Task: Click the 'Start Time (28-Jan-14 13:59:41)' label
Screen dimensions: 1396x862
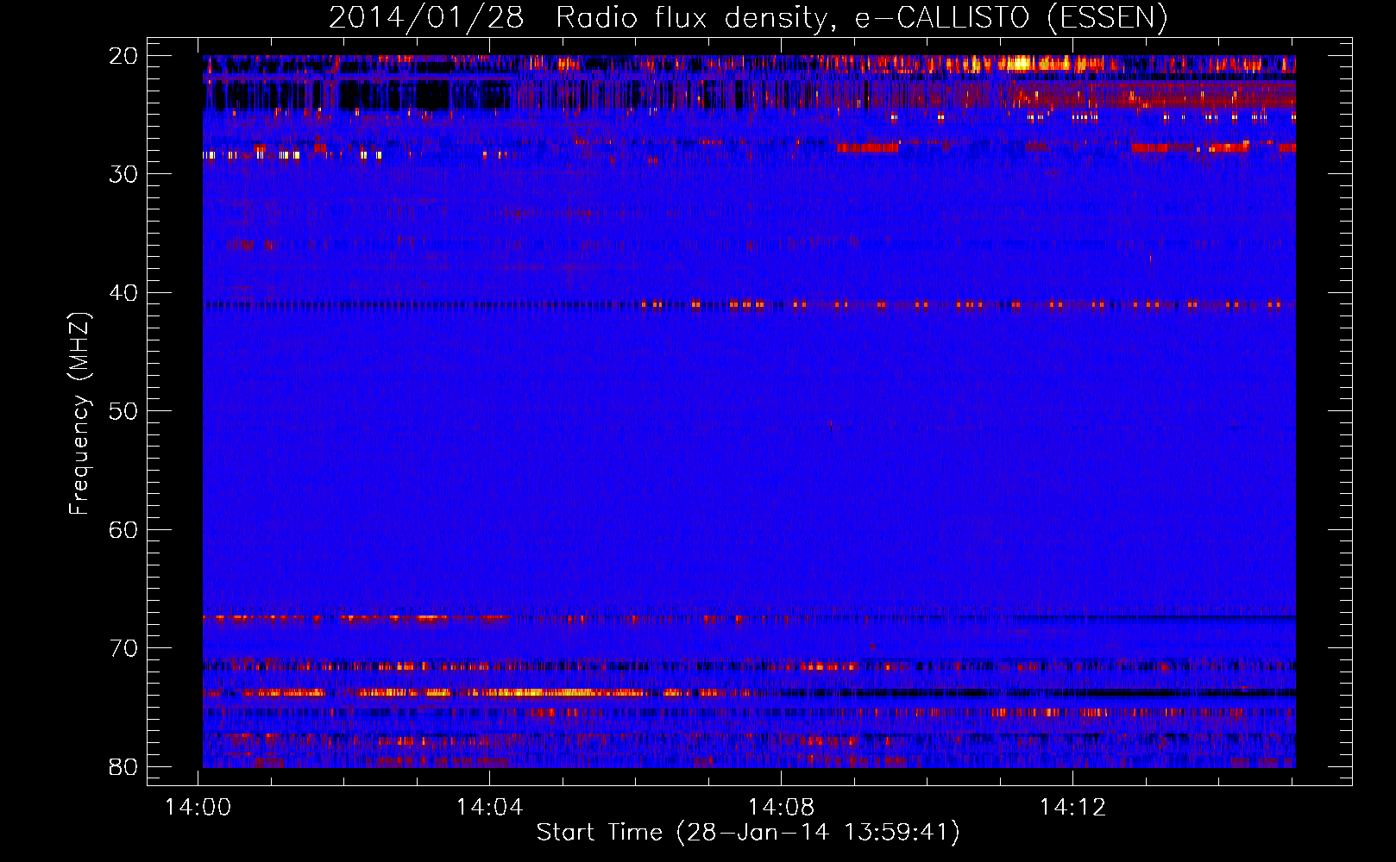Action: pos(748,833)
